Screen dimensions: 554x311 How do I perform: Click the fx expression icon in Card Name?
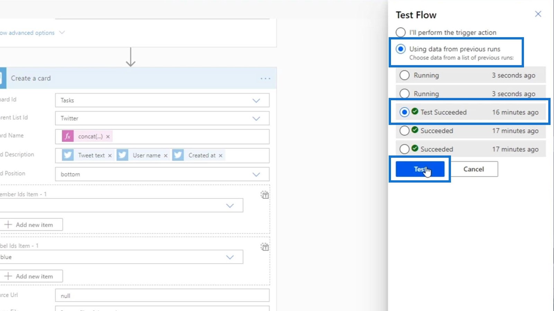click(x=68, y=136)
